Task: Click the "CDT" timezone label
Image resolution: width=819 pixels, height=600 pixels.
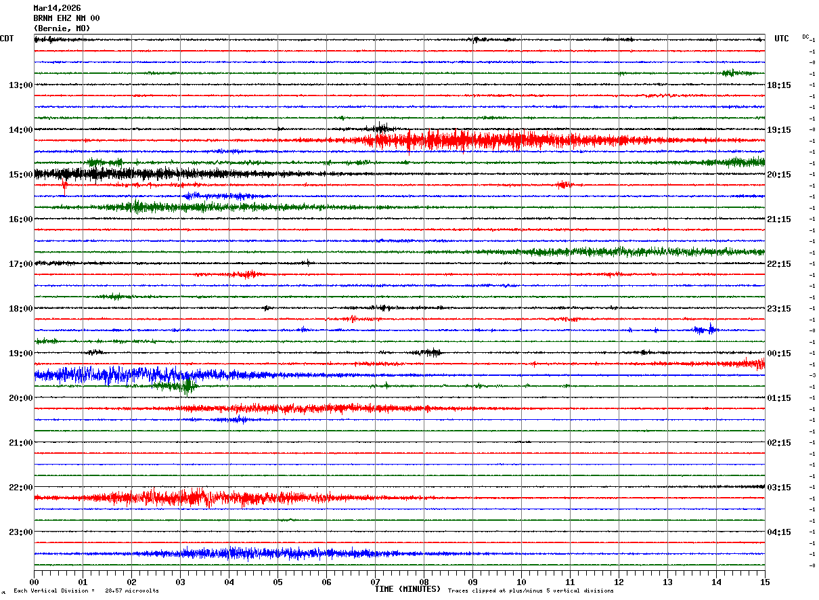Action: pos(7,39)
